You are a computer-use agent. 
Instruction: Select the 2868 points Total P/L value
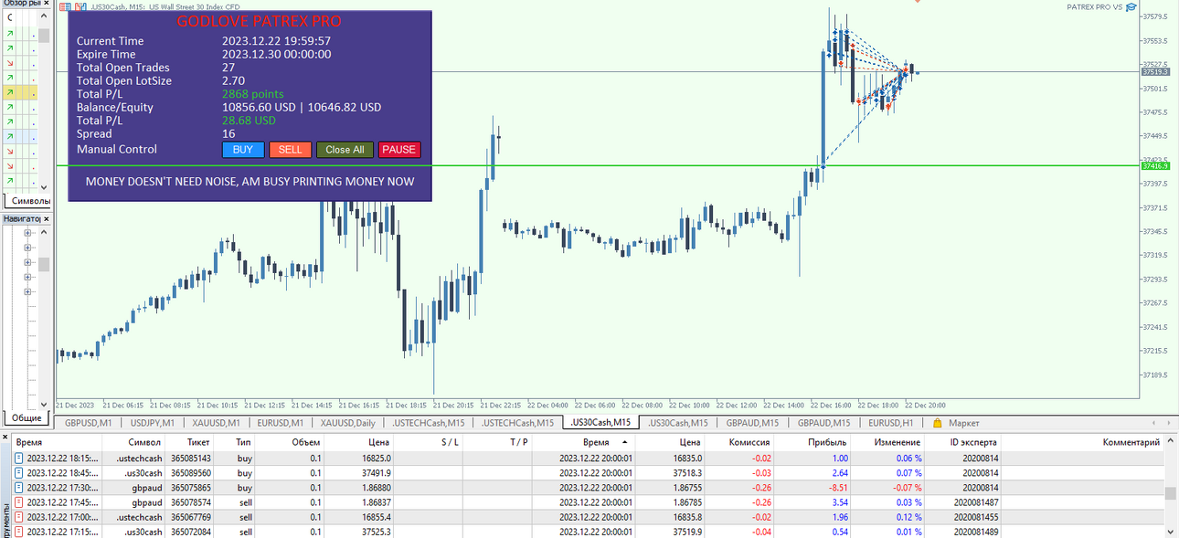point(253,94)
